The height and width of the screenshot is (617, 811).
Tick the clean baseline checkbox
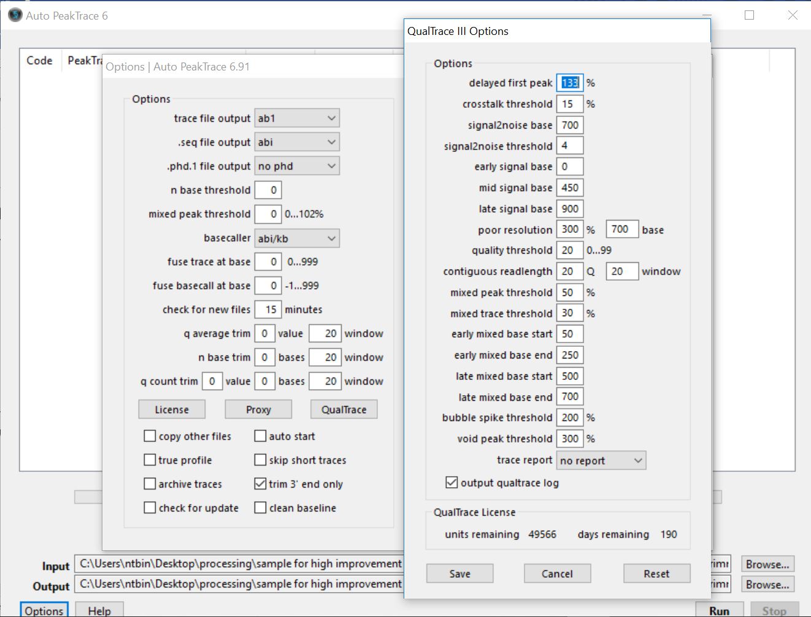(260, 508)
